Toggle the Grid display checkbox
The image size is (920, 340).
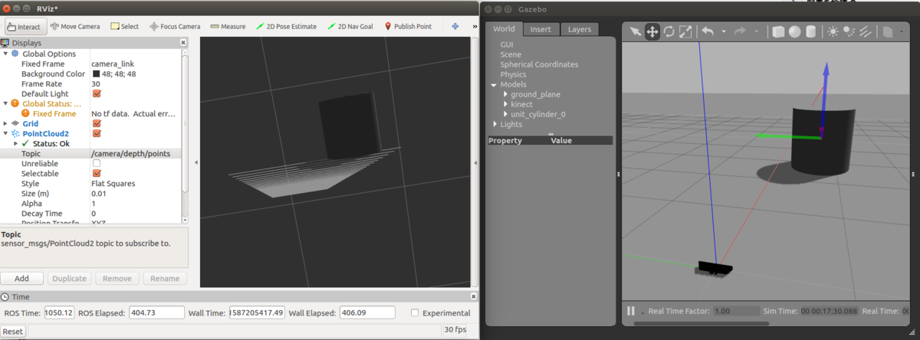pyautogui.click(x=97, y=123)
